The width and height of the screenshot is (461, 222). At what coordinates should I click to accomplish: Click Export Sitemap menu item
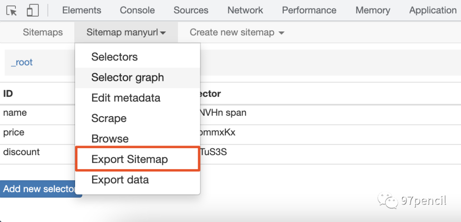[x=129, y=159]
